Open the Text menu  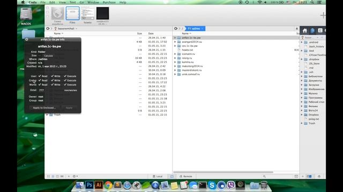(73, 2)
